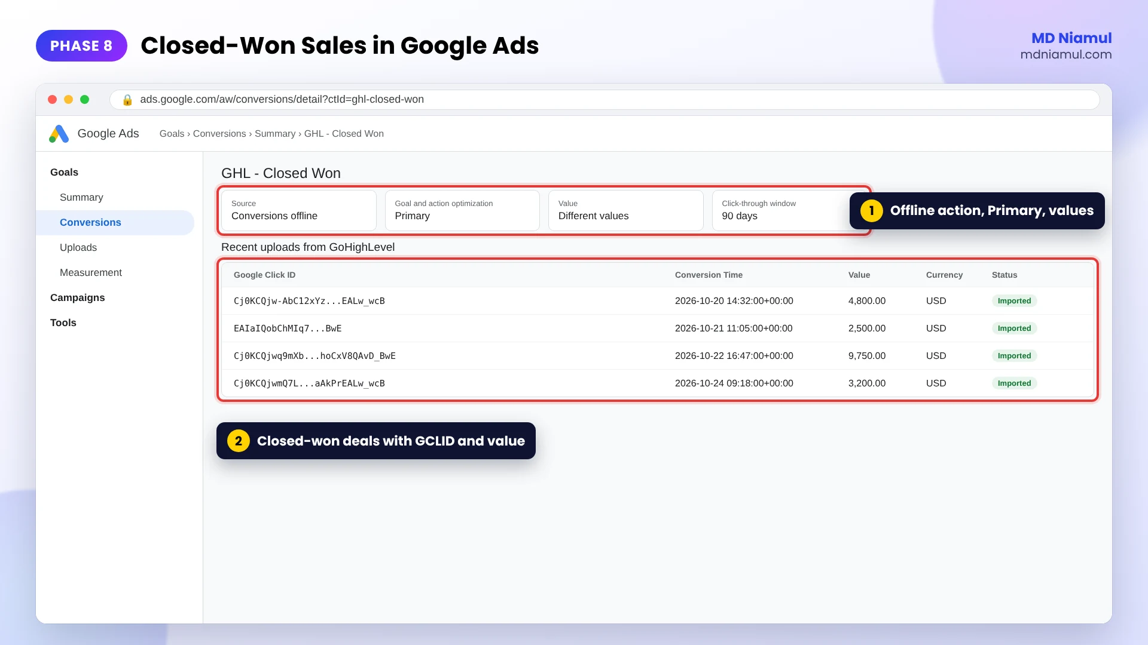Screen dimensions: 1148x645
Task: Click the 'Goal and action optimization' Primary card
Action: pos(462,210)
